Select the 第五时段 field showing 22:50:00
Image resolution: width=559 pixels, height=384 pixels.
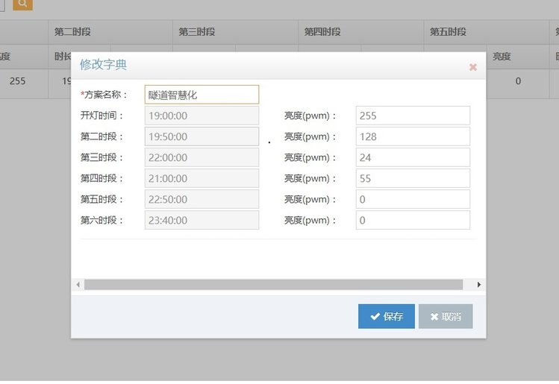tap(202, 199)
